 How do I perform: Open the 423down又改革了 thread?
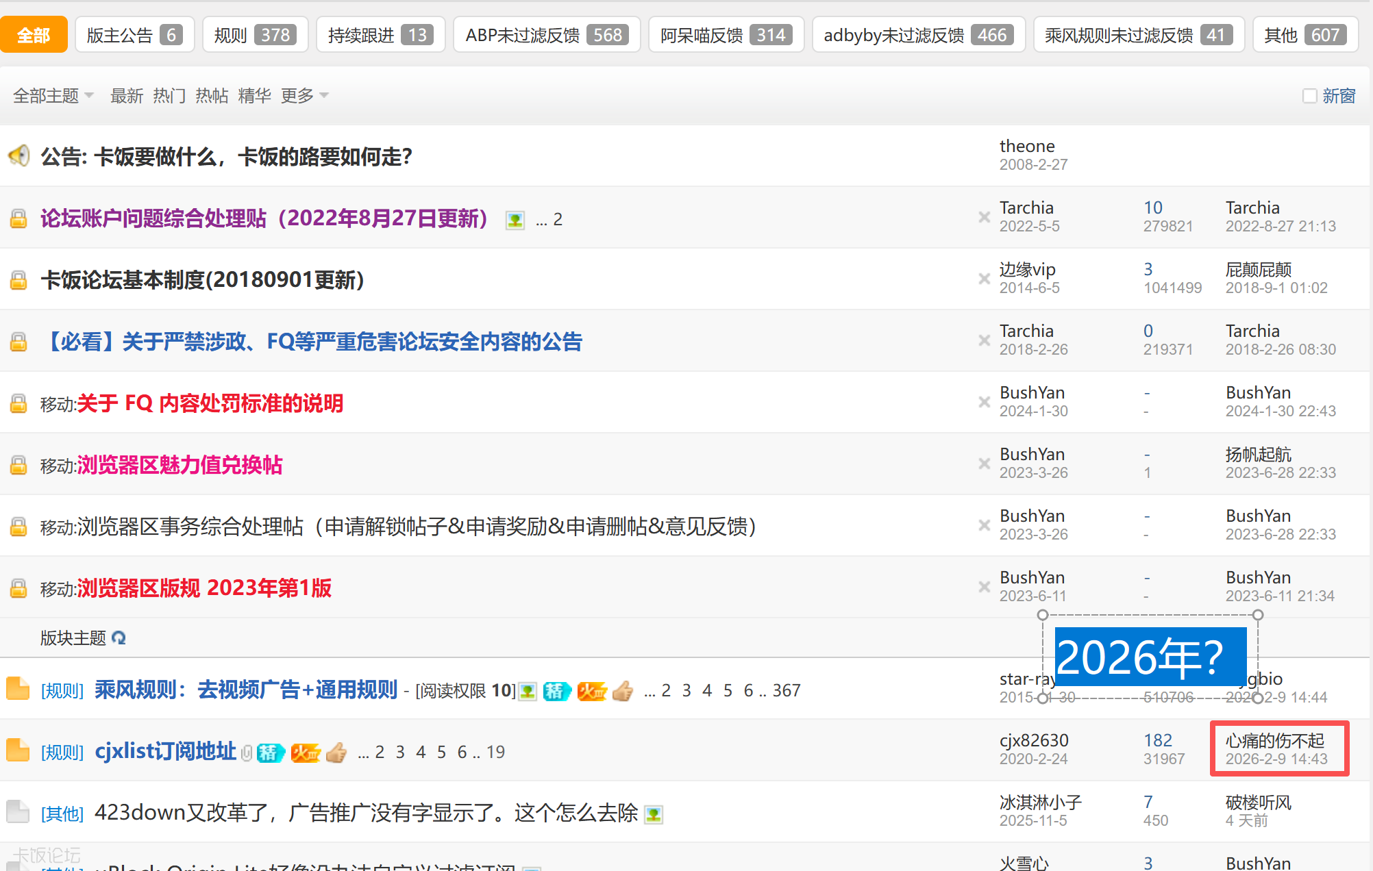(366, 813)
